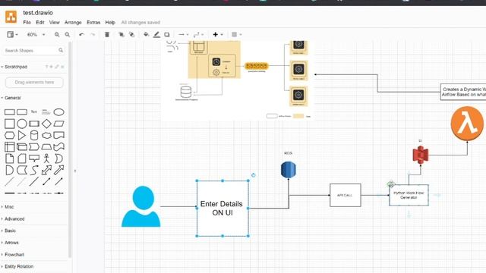Click the 'Drag elements here' scratchpad area
486x273 pixels.
click(34, 83)
